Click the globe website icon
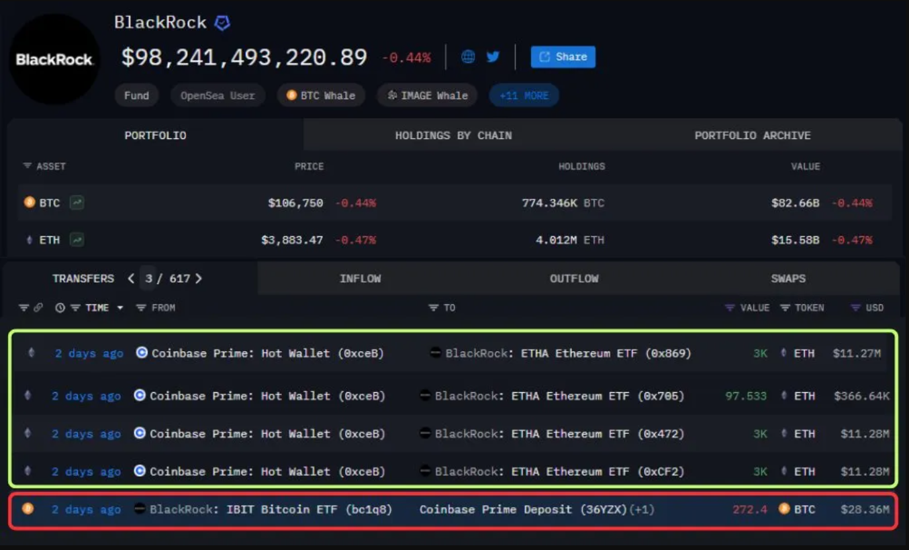This screenshot has height=550, width=909. (468, 57)
